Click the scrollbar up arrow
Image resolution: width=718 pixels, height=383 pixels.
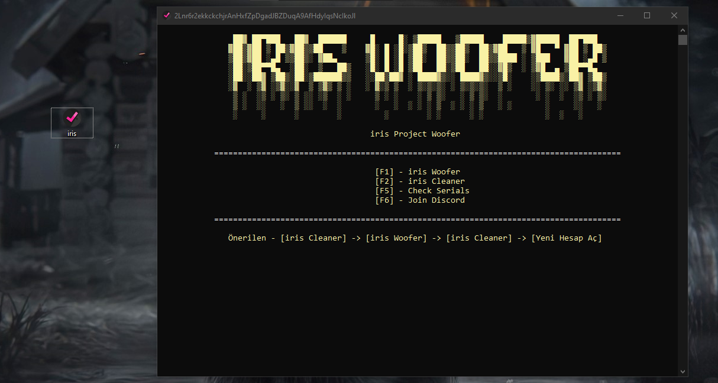[683, 30]
